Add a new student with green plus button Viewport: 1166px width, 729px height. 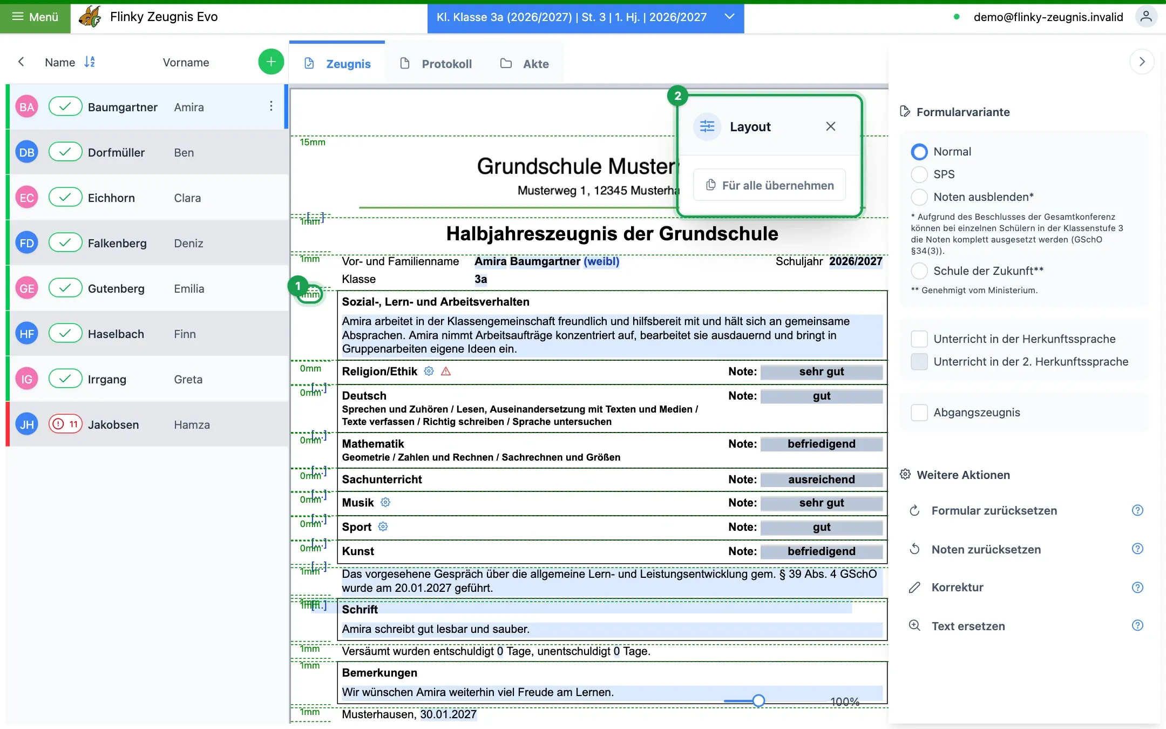(x=271, y=62)
